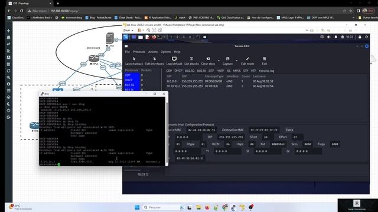The image size is (378, 212).
Task: Click the SPort field
Action: (268, 137)
